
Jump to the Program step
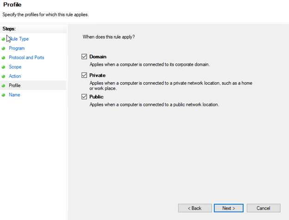tap(17, 48)
